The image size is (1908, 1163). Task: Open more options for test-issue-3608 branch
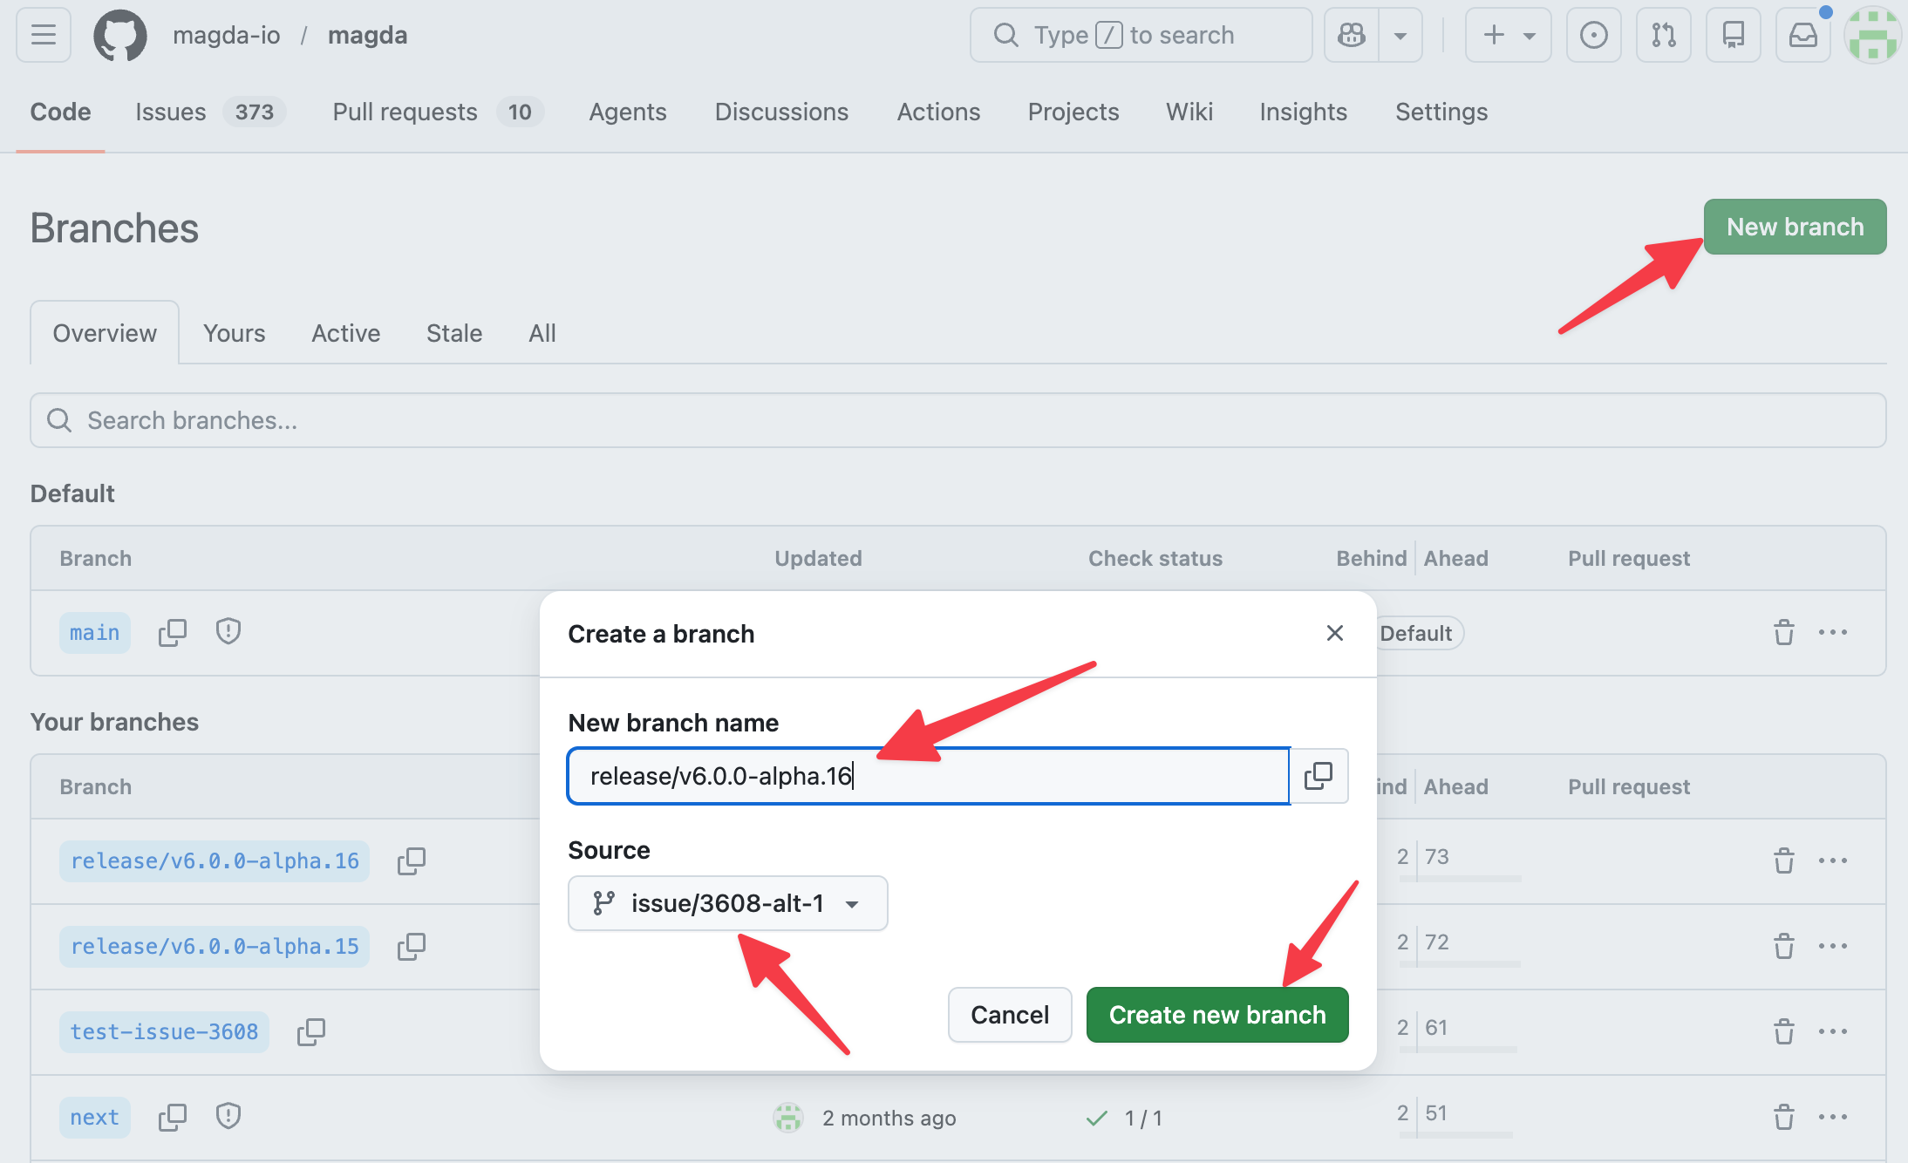(x=1833, y=1031)
